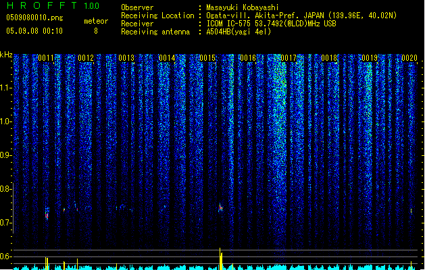Click the 0.9 kHz axis label
The image size is (425, 270).
[5, 155]
